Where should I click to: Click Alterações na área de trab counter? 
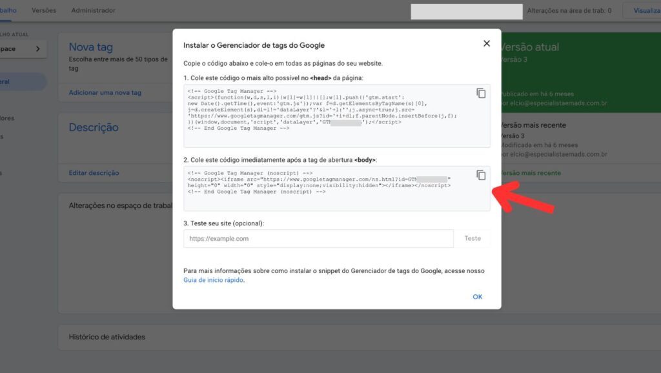(x=569, y=10)
